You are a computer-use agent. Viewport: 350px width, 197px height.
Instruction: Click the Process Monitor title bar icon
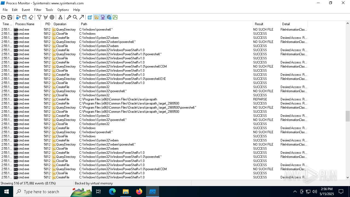point(3,3)
